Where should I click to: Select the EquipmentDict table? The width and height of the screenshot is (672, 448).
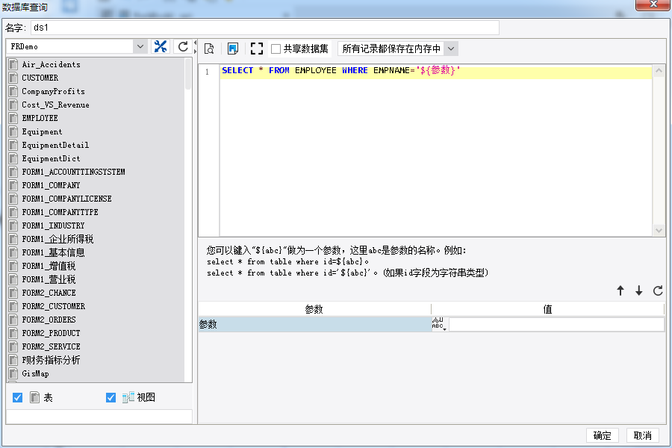pyautogui.click(x=51, y=158)
